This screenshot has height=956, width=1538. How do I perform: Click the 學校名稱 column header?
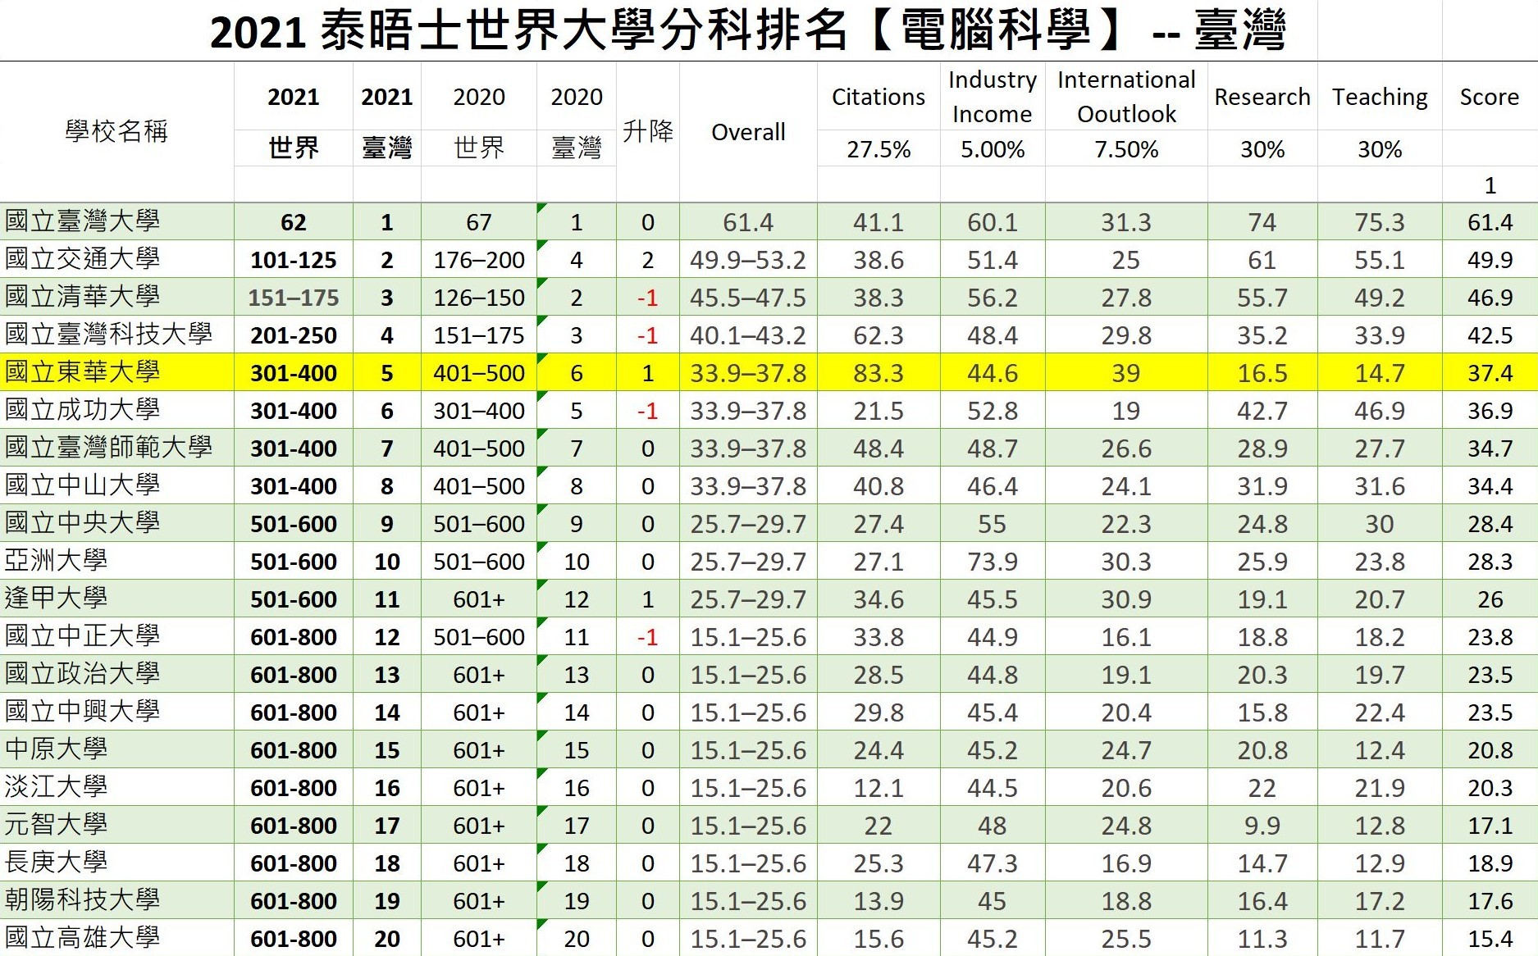coord(116,131)
